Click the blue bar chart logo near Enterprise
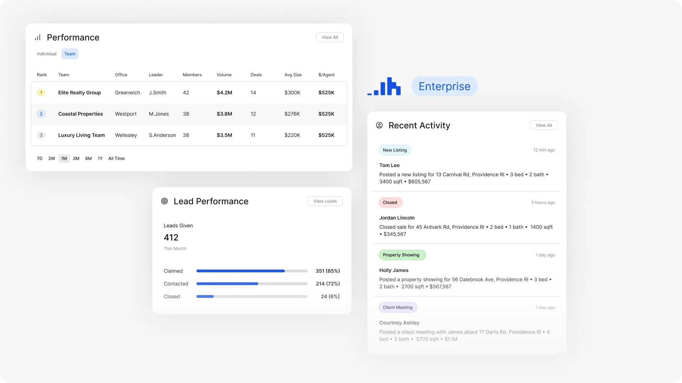The image size is (682, 383). pos(384,86)
